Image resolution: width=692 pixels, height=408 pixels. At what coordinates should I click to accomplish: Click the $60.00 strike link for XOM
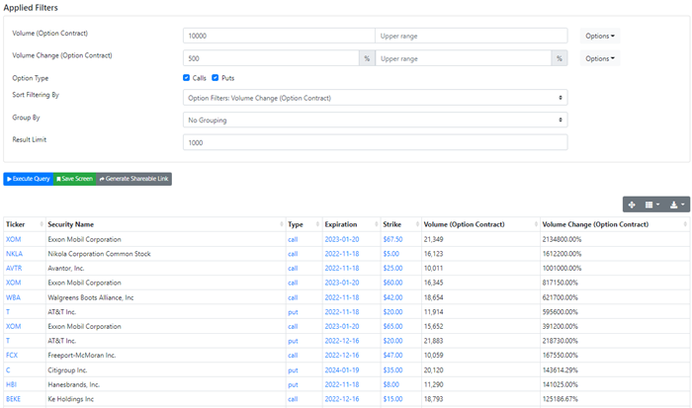[392, 283]
